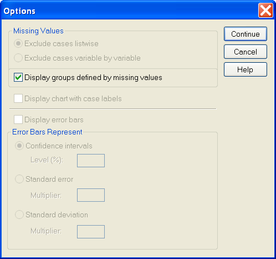Toggle Display chart with case labels checkbox

coord(18,98)
